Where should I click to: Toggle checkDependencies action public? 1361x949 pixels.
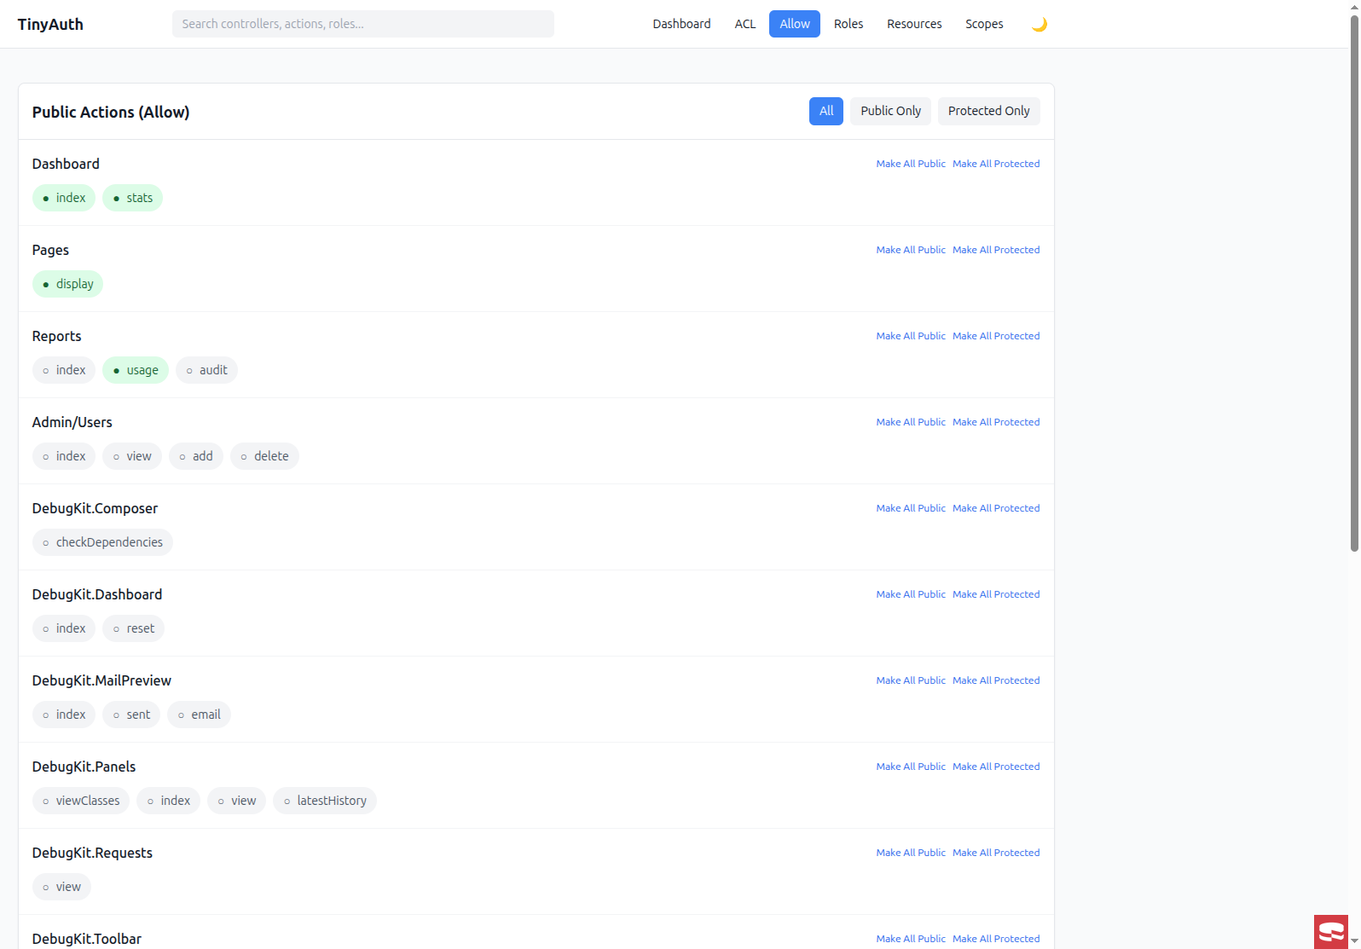click(102, 542)
